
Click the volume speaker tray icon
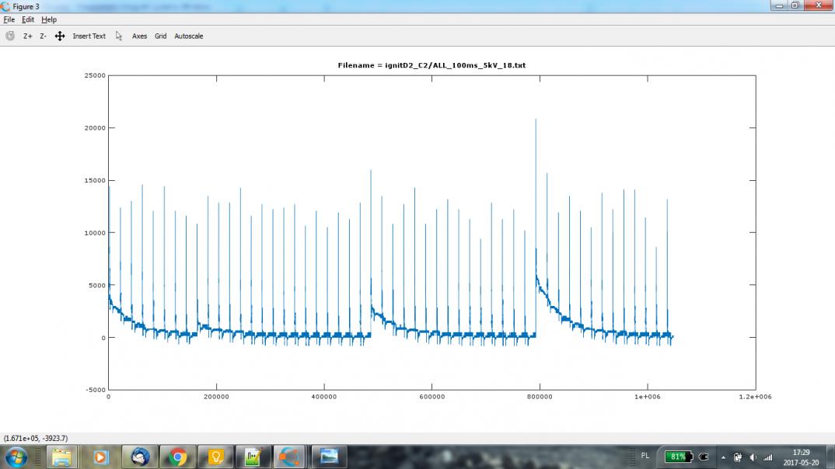[x=753, y=457]
